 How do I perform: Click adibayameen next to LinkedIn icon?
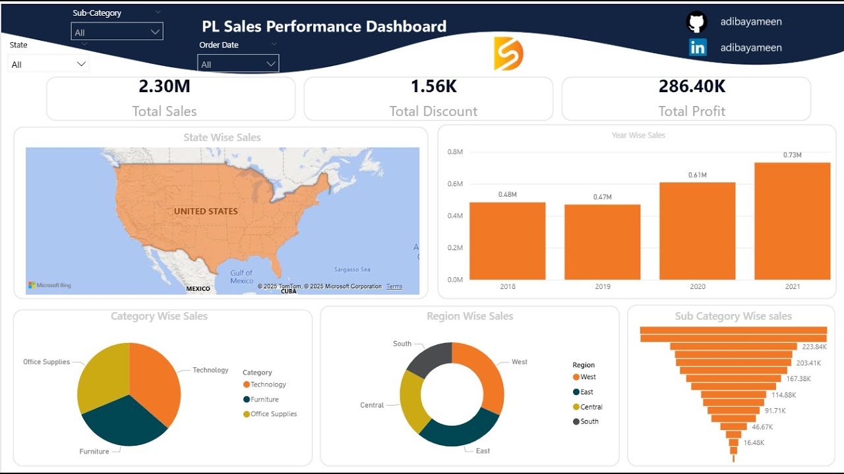751,47
